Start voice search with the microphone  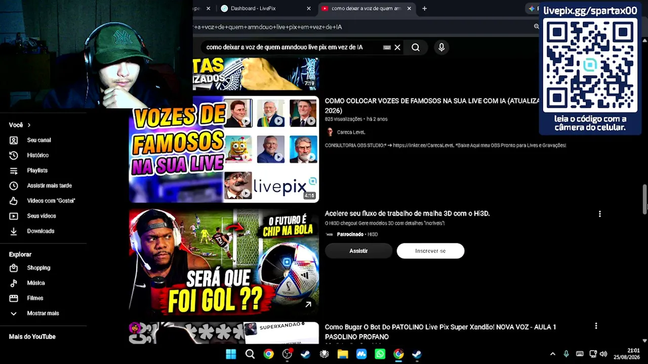[441, 47]
